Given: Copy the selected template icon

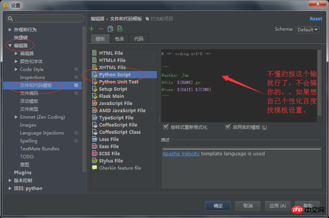Looking at the screenshot, I should pos(110,29).
